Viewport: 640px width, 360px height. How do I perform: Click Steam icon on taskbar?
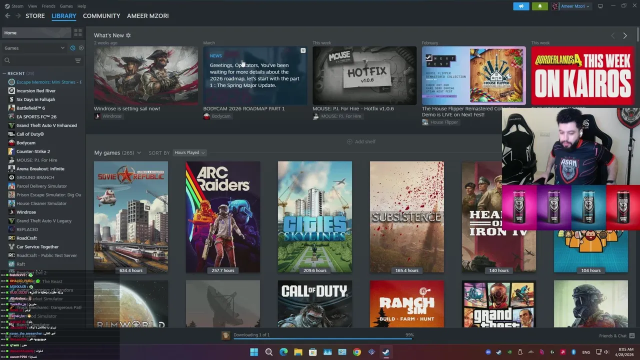pyautogui.click(x=386, y=352)
